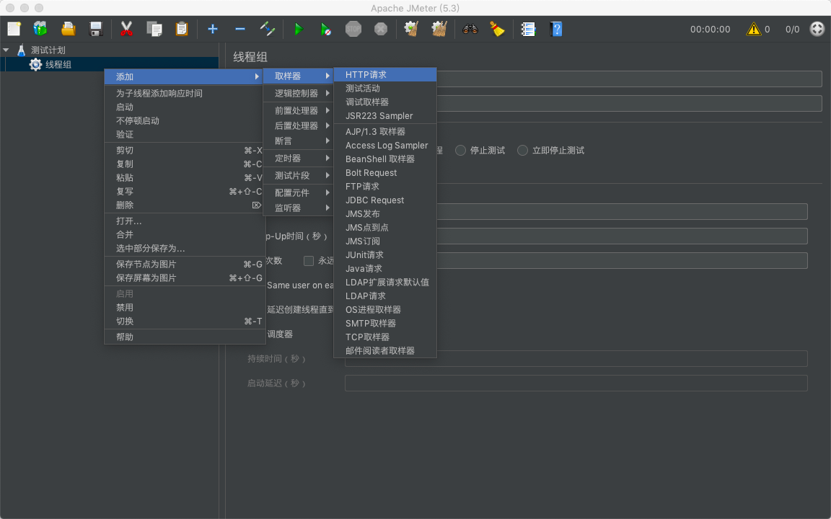Click 帮助 in context menu
The width and height of the screenshot is (831, 519).
pyautogui.click(x=184, y=337)
